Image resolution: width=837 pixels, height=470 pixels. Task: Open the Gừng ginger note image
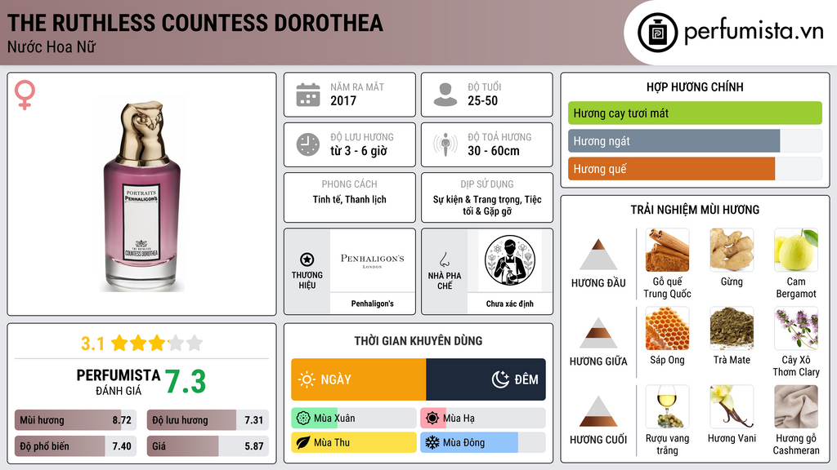tap(732, 250)
